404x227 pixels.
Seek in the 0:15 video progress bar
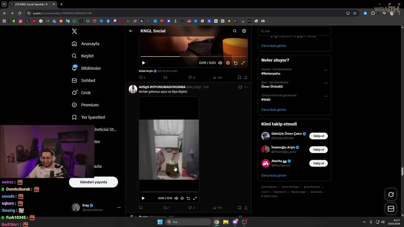(169, 192)
